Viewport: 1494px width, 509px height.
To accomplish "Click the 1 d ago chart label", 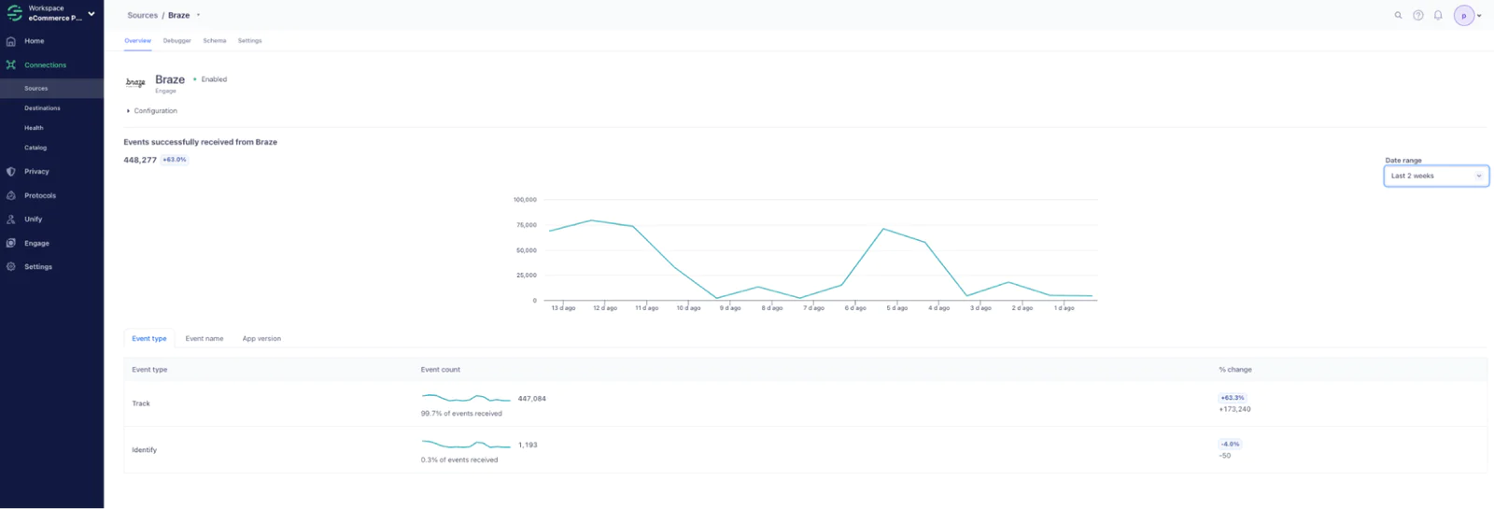I will tap(1064, 308).
